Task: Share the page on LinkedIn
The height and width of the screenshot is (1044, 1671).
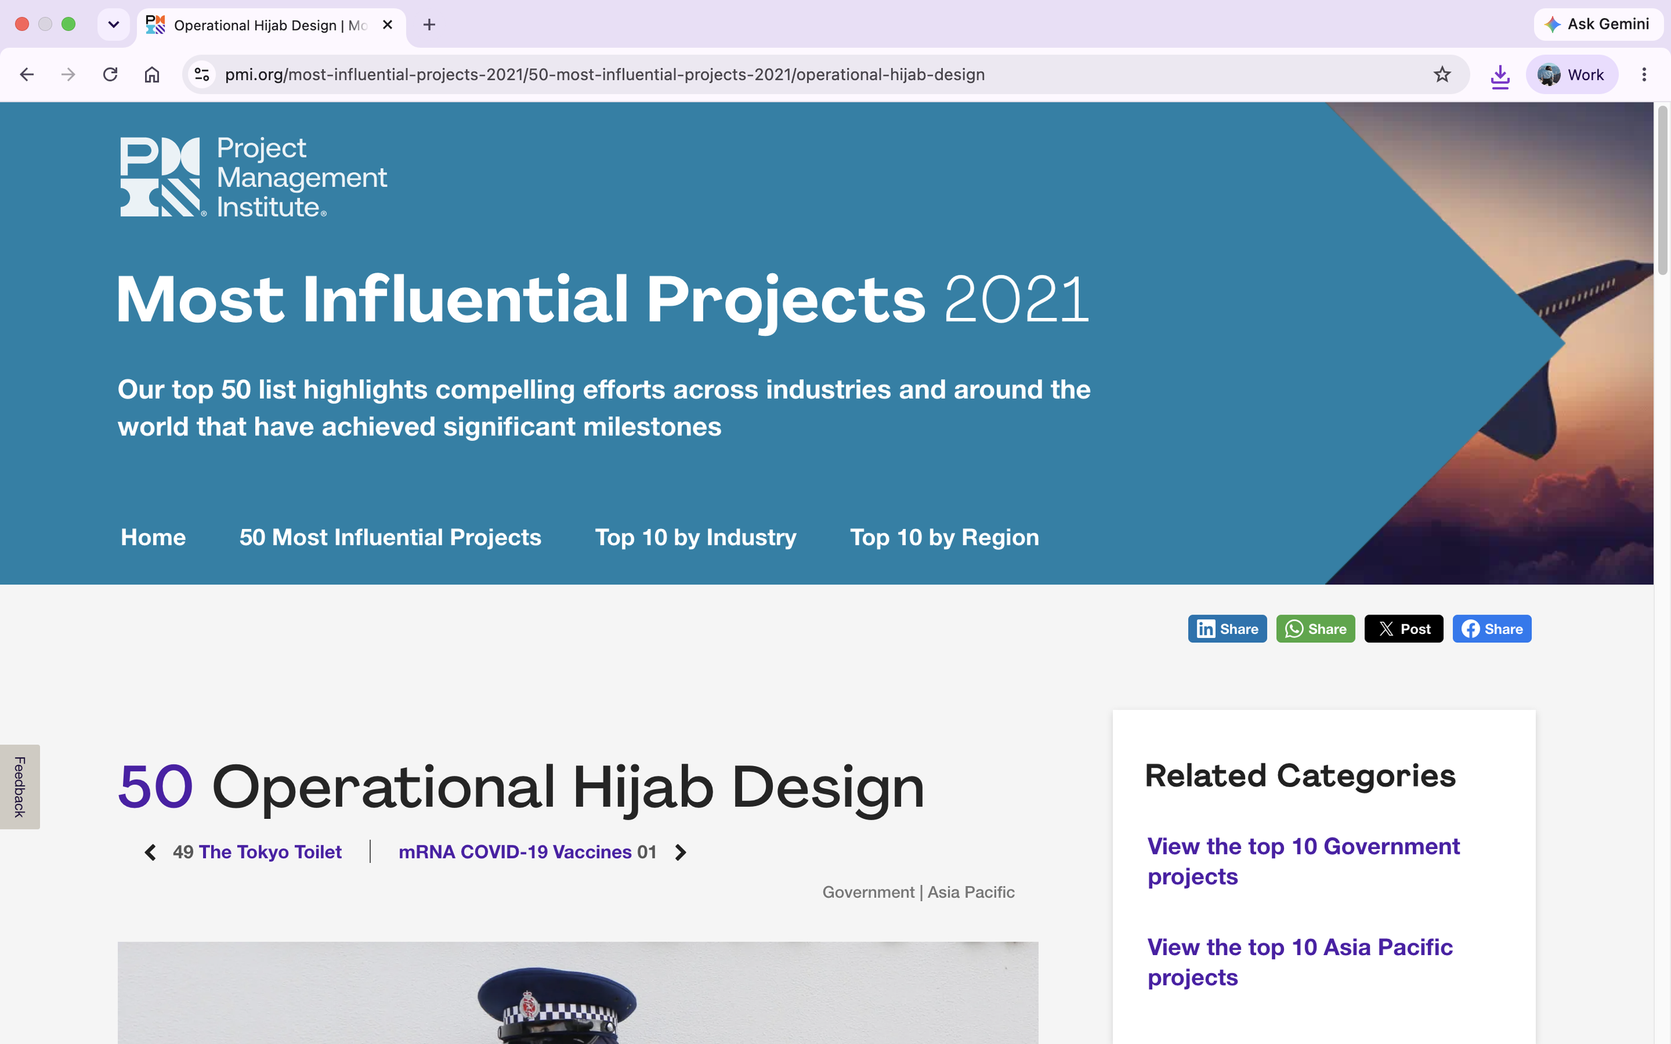Action: point(1227,629)
